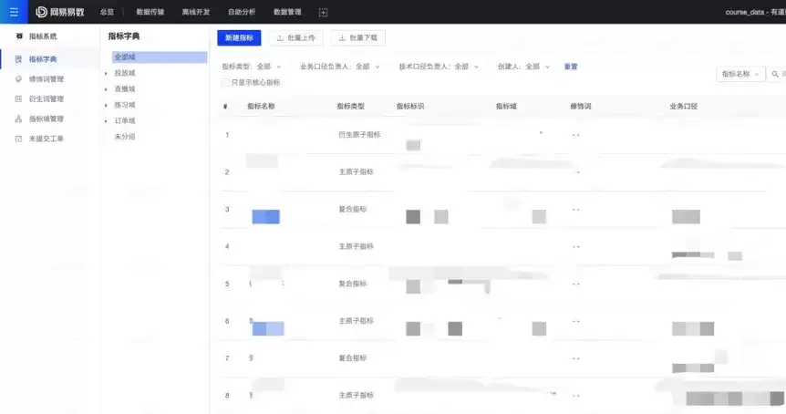Click 主原子指标 in row 8
Viewport: 786px width, 414px height.
pyautogui.click(x=356, y=396)
